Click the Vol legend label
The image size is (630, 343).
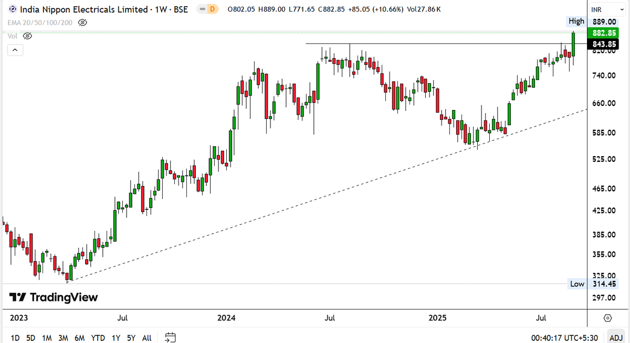[13, 36]
